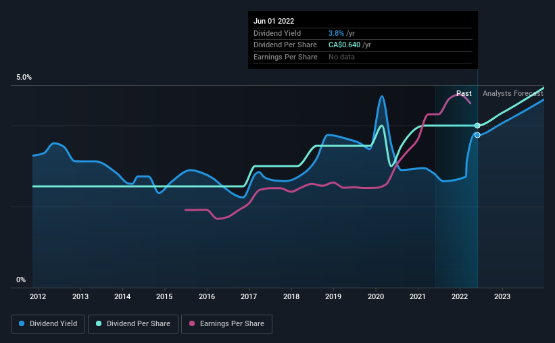The image size is (555, 343).
Task: Select the blue Dividend Yield data point
Action: pos(477,135)
